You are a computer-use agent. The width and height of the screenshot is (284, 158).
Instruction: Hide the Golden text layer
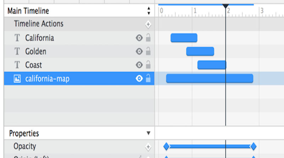[139, 51]
